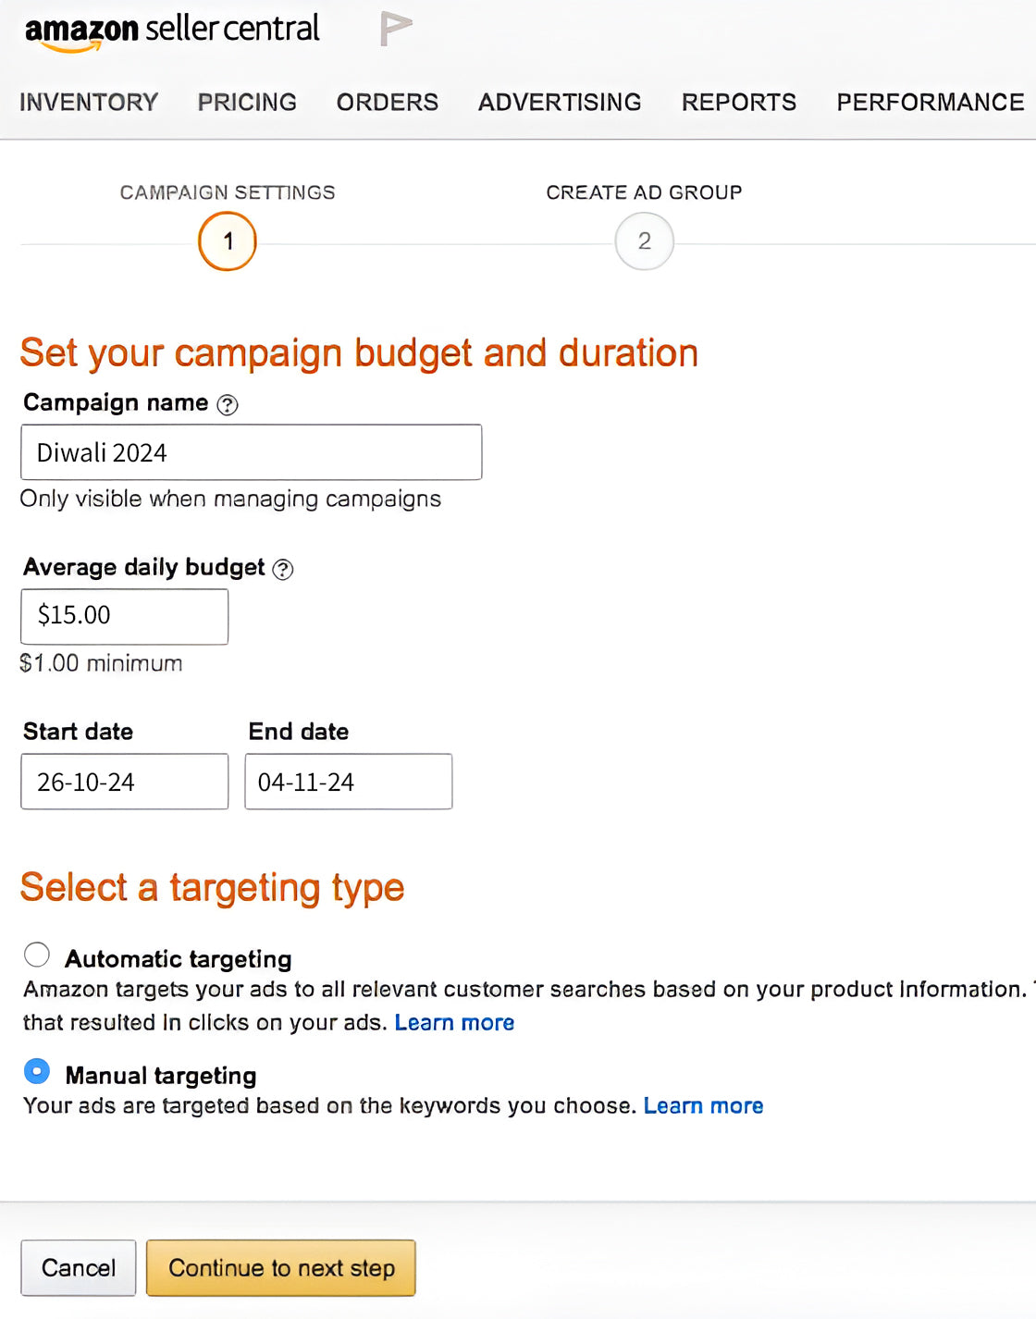
Task: Open the Advertising menu
Action: (560, 102)
